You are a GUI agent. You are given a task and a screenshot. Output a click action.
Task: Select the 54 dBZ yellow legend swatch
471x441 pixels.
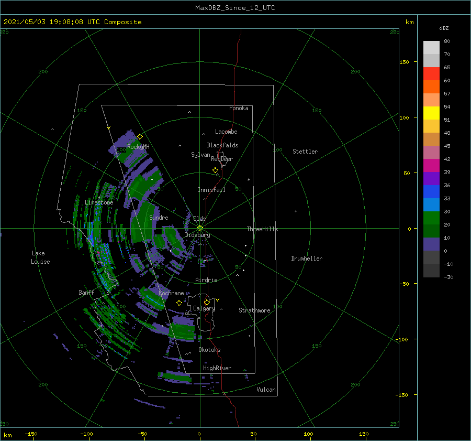coord(431,113)
